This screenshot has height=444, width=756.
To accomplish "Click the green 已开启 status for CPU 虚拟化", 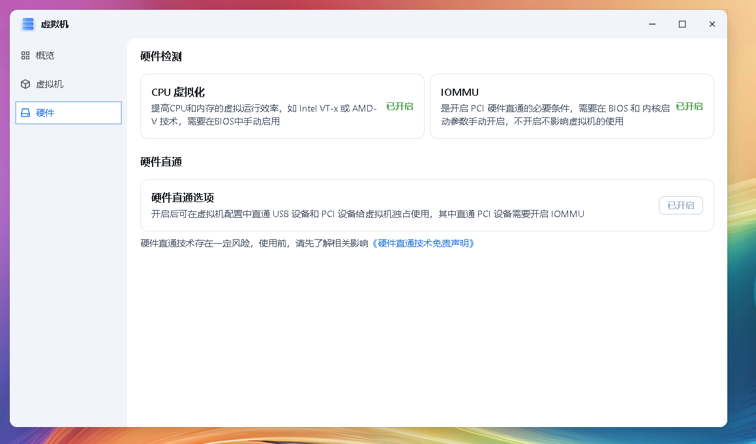I will coord(399,106).
